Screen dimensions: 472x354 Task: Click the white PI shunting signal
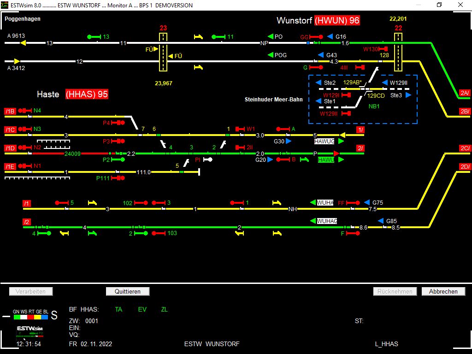(207, 159)
